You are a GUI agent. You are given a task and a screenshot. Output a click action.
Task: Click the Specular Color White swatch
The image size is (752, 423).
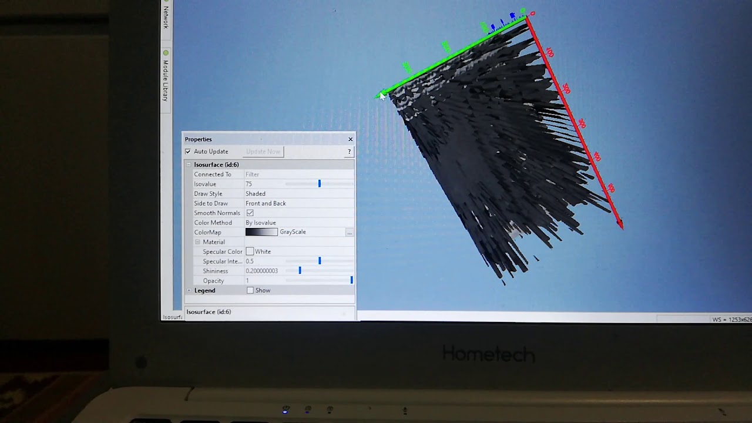[250, 251]
